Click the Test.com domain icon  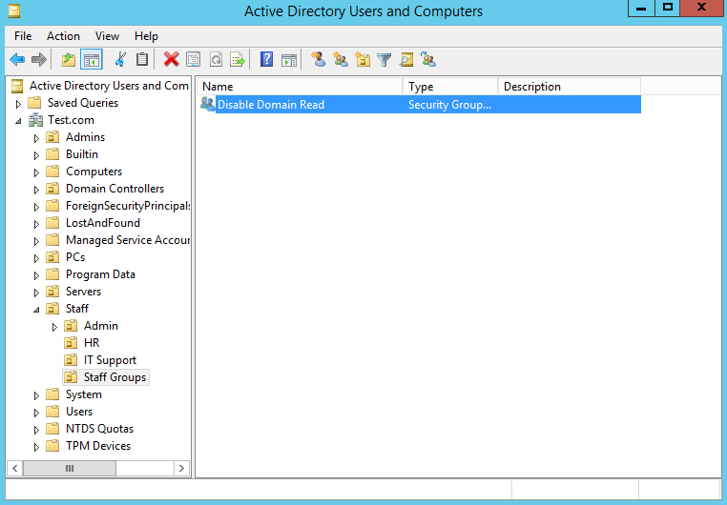tap(35, 120)
